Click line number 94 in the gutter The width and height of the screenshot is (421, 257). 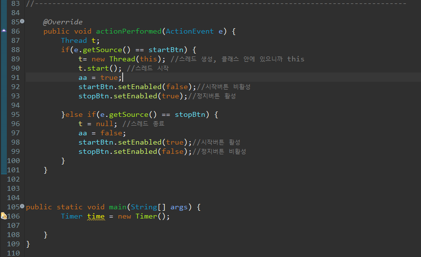pos(15,105)
